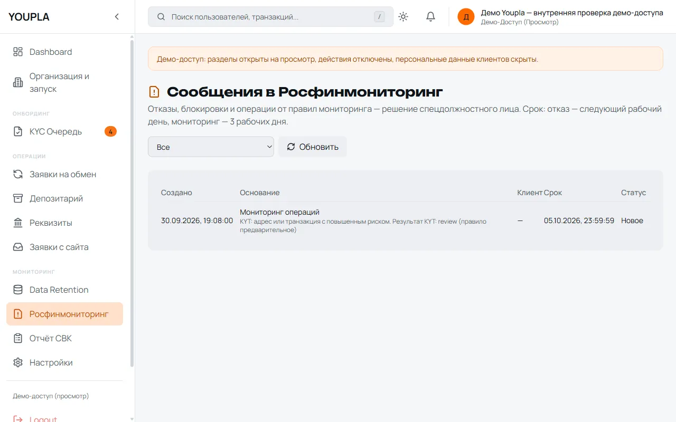
Task: Open Депозитарий from the sidebar
Action: [x=64, y=198]
